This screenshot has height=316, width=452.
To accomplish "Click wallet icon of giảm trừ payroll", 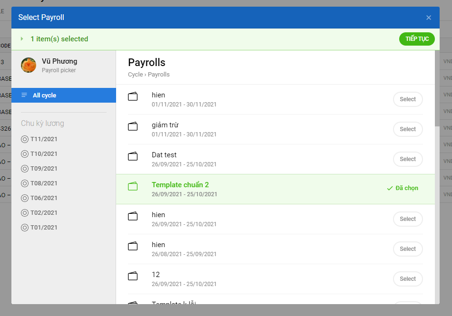I will 133,126.
